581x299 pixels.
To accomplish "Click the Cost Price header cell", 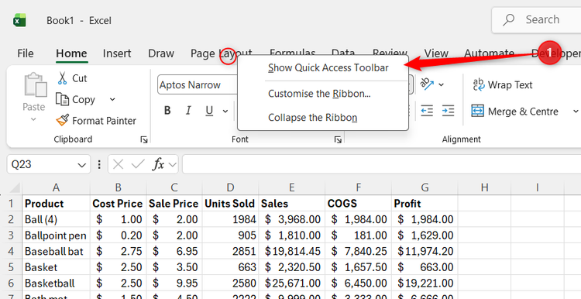I will coord(119,204).
